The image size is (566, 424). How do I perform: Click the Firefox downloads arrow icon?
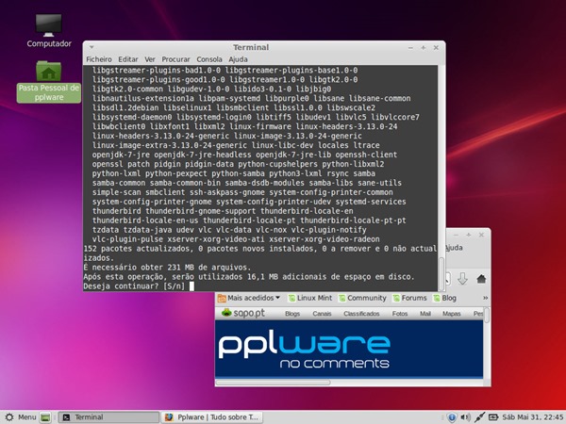tap(462, 279)
